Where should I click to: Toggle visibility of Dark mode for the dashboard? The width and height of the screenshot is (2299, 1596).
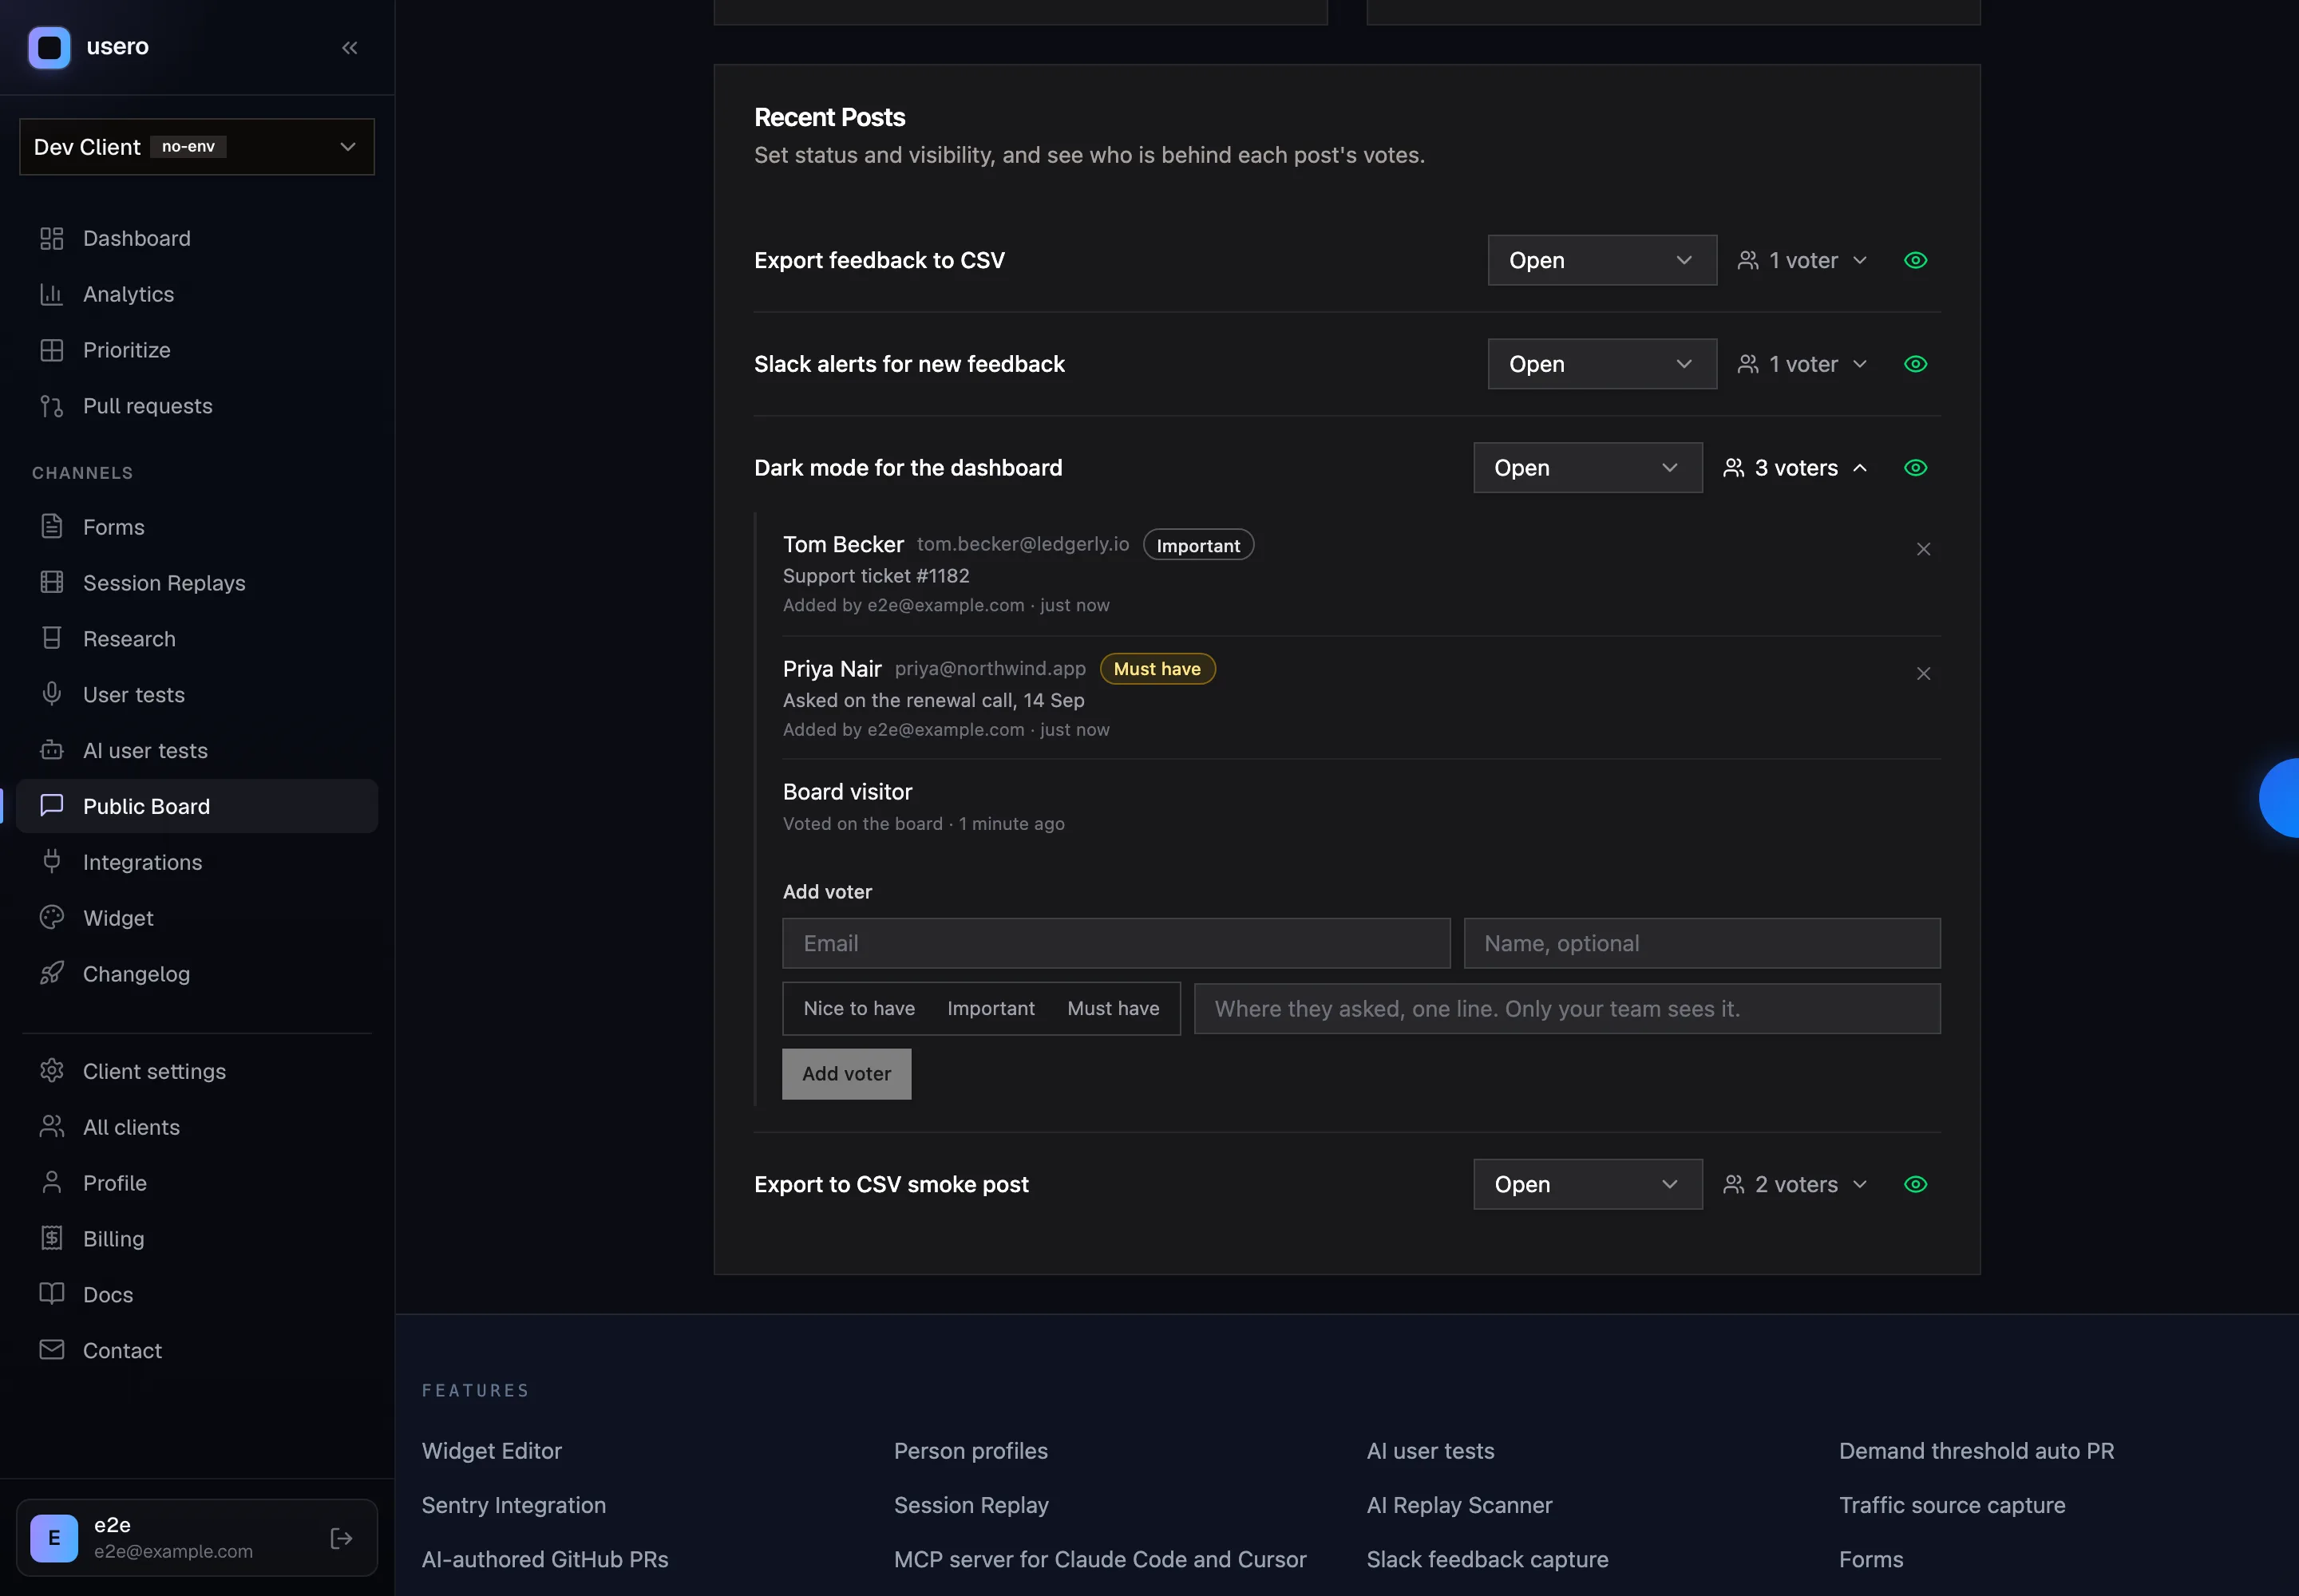pos(1915,468)
